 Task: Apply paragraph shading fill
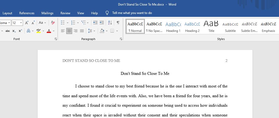(x=102, y=31)
